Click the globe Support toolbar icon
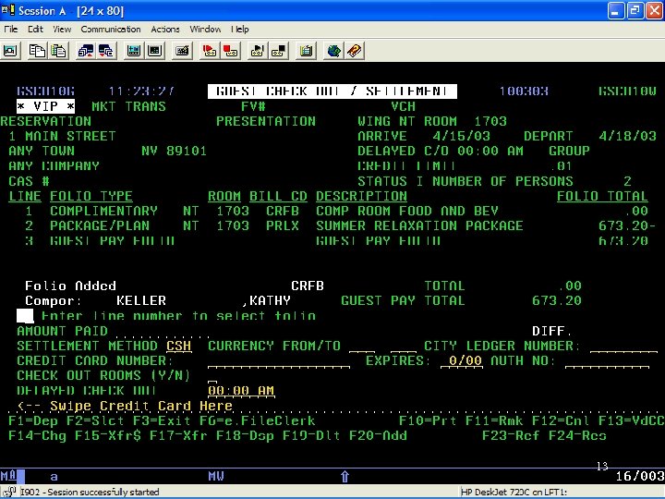The height and width of the screenshot is (499, 665). [333, 51]
